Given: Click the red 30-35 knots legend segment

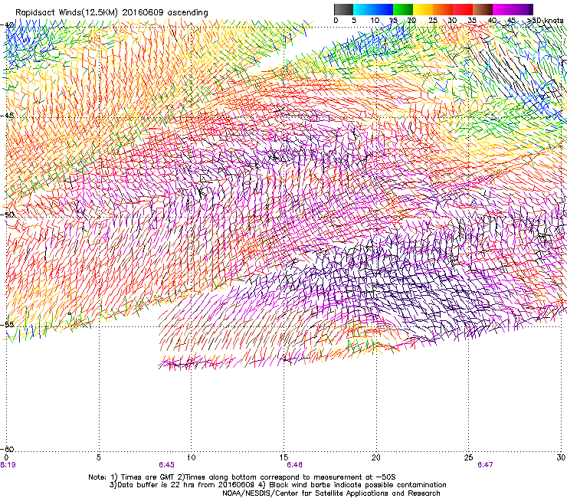Looking at the screenshot, I should click(x=463, y=9).
